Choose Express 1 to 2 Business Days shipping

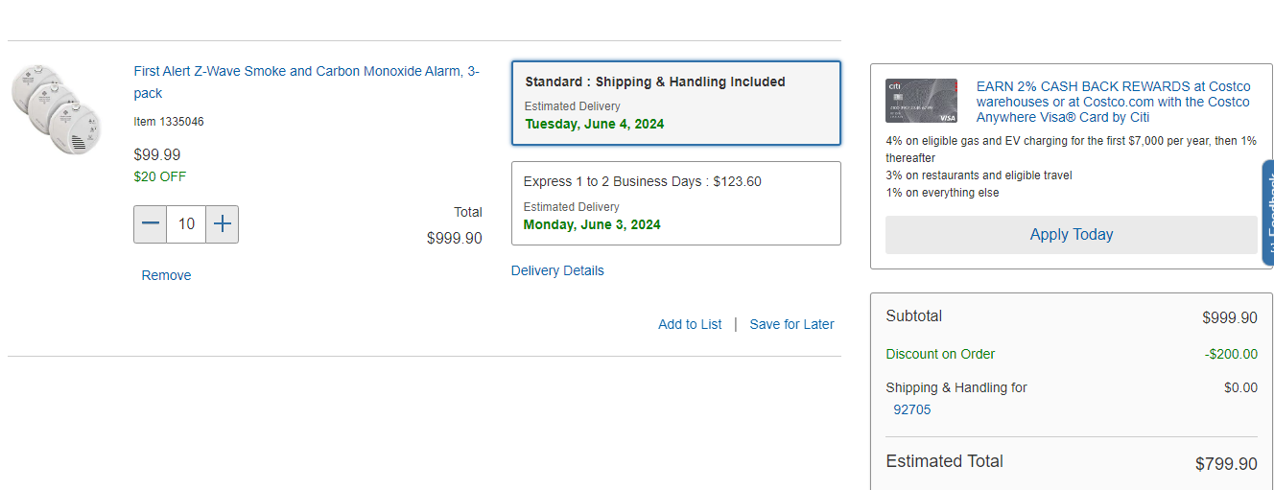click(x=676, y=203)
